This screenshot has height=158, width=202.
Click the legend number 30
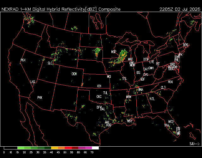click(x=38, y=152)
